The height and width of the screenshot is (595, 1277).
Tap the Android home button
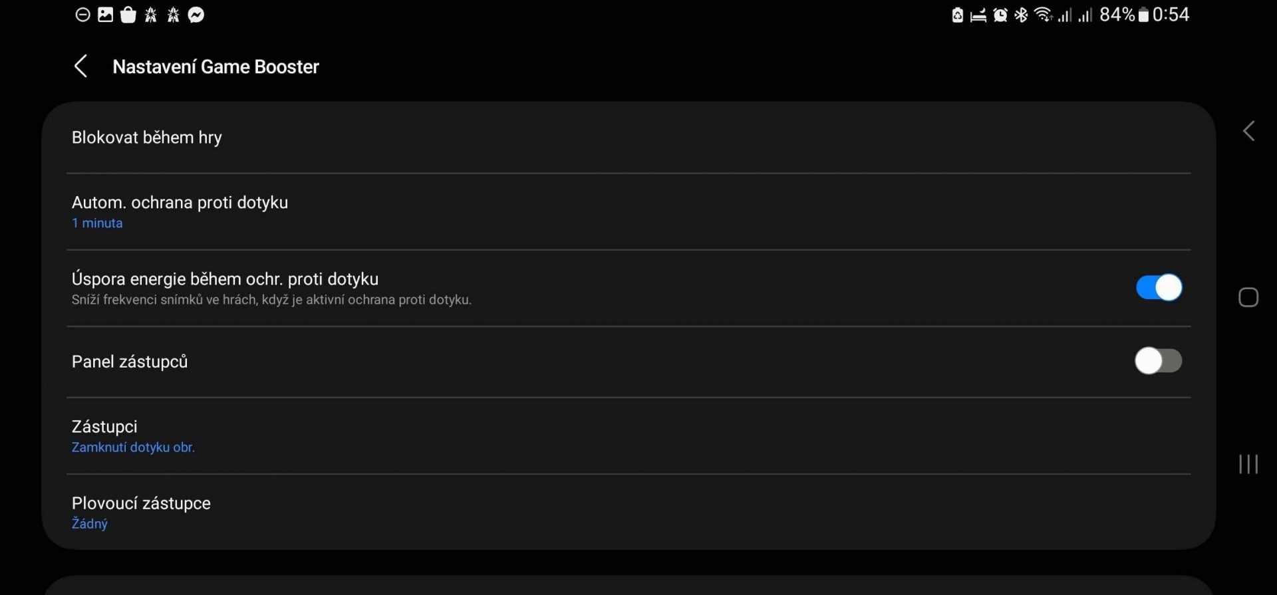(x=1248, y=297)
